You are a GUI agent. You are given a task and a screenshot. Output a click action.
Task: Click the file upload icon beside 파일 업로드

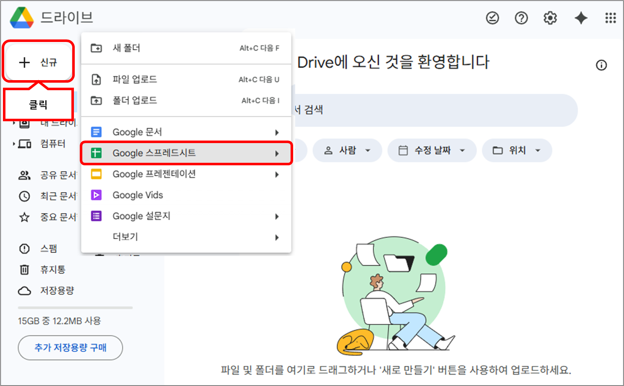tap(96, 79)
